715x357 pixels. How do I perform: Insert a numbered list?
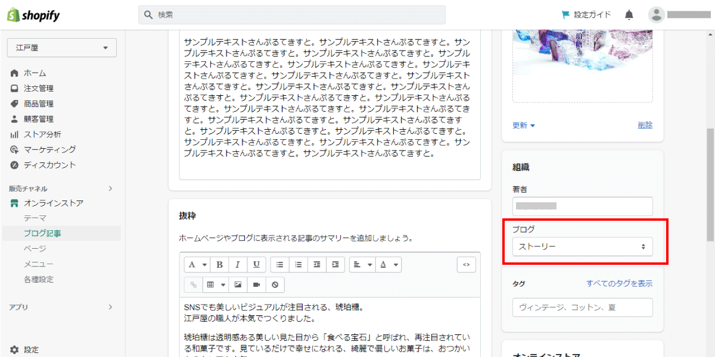(299, 265)
